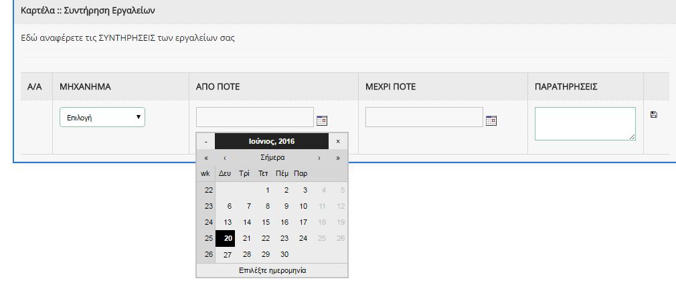
Task: Select date 21 in calendar
Action: pyautogui.click(x=246, y=238)
